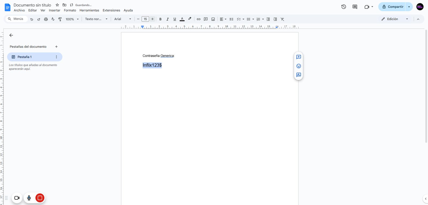The height and width of the screenshot is (205, 428).
Task: Toggle the numbered list
Action: (258, 19)
